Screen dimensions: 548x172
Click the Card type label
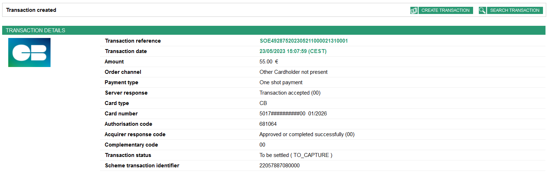tap(116, 103)
